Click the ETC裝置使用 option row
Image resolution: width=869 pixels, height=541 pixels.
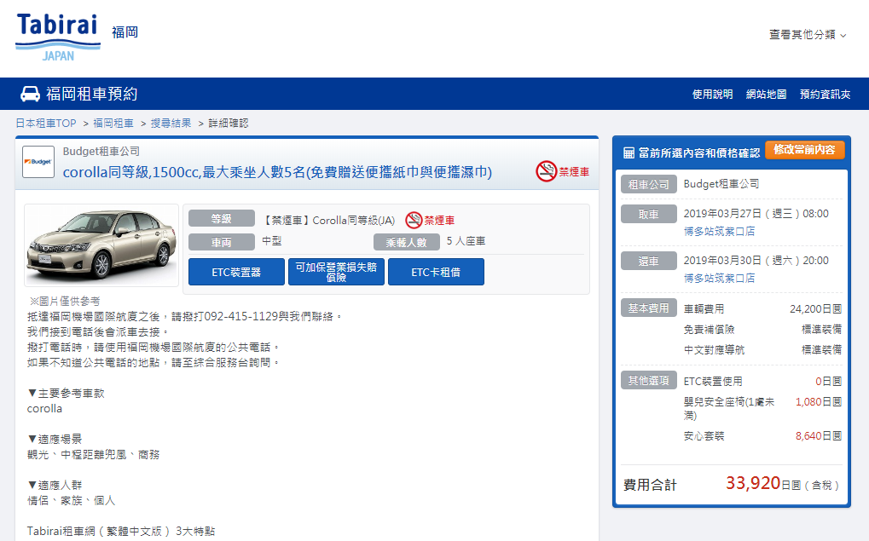[762, 382]
